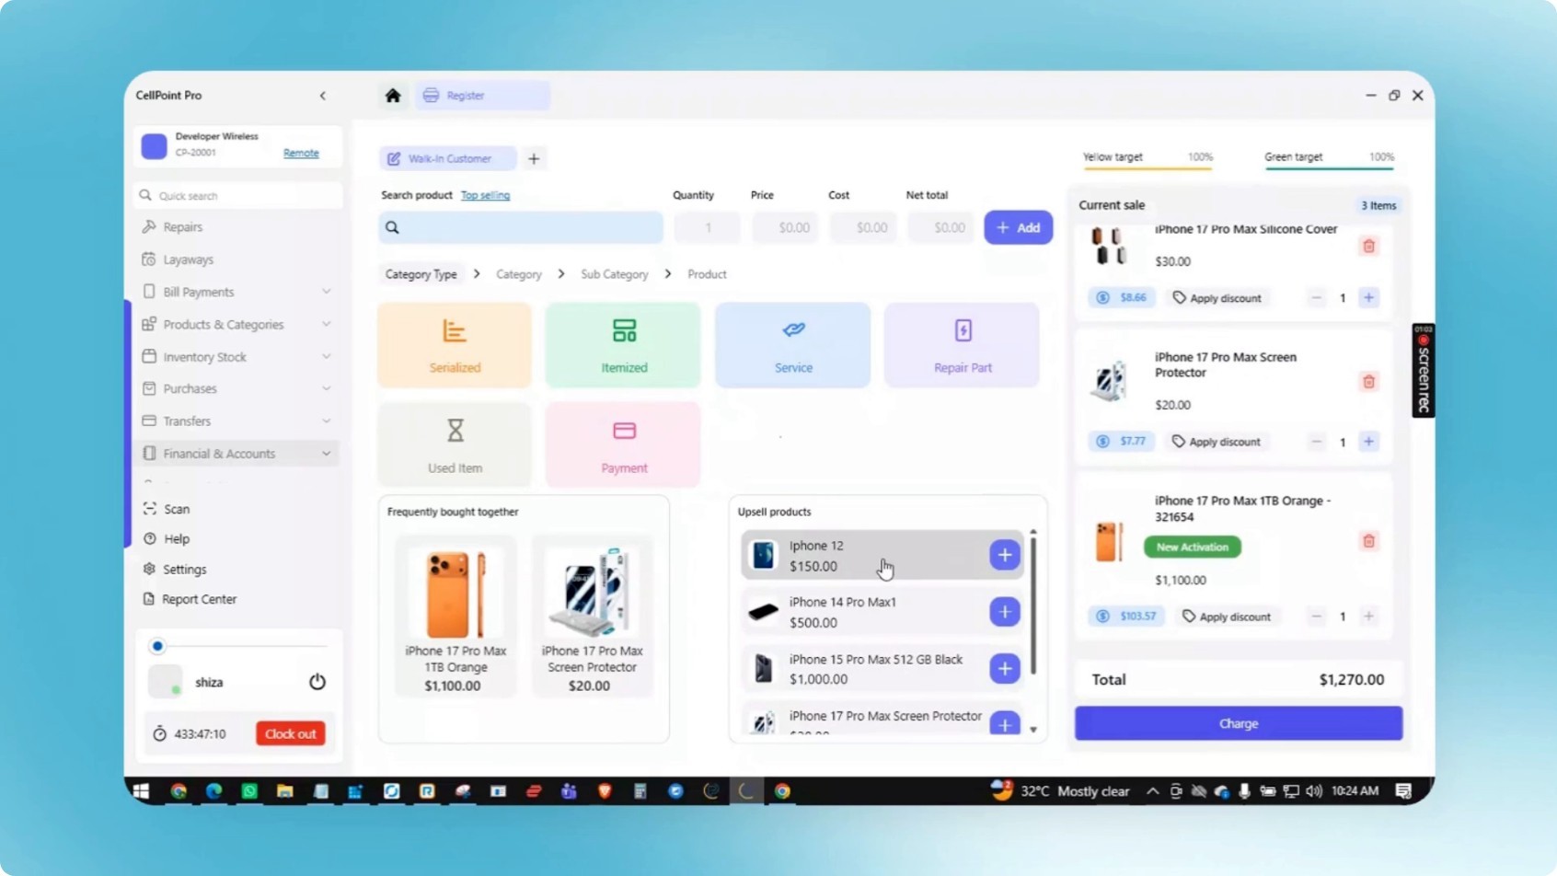Select the Walk-In Customer button

(448, 159)
